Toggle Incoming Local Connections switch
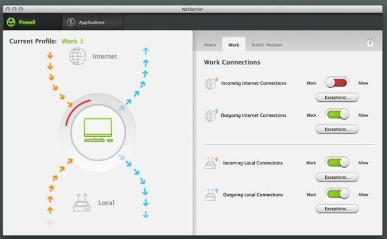Viewport: 387px width, 239px height. [337, 163]
